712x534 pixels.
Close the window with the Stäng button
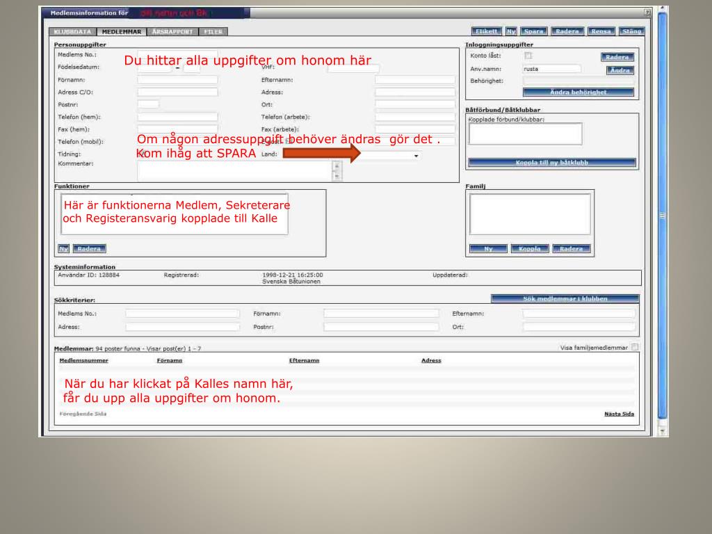tap(631, 31)
